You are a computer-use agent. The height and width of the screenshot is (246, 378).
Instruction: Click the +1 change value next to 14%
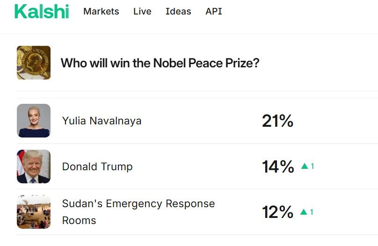(x=312, y=166)
